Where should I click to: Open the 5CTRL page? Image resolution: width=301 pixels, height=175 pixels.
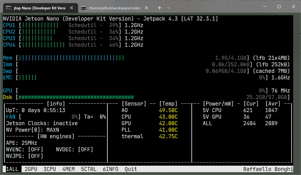pyautogui.click(x=88, y=169)
